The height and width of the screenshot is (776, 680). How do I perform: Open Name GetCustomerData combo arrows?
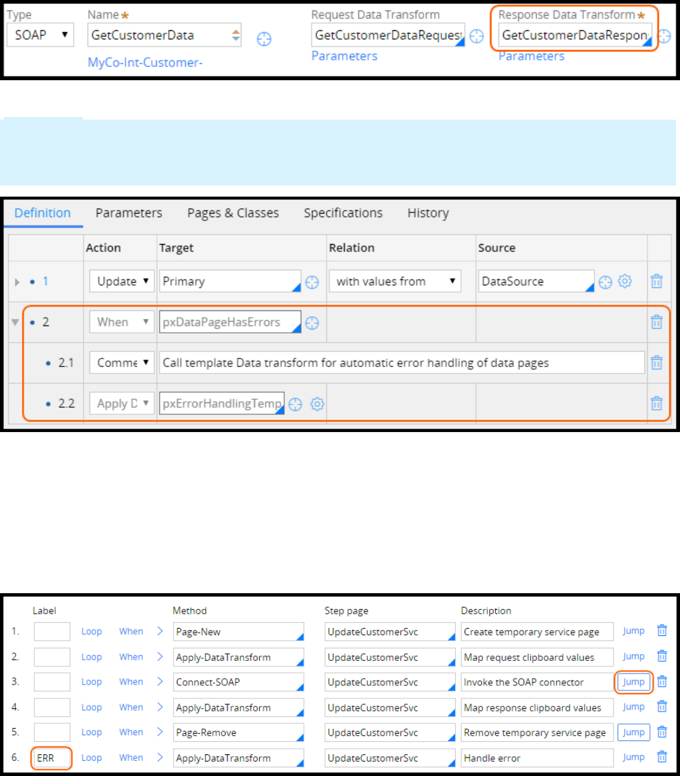click(x=235, y=35)
